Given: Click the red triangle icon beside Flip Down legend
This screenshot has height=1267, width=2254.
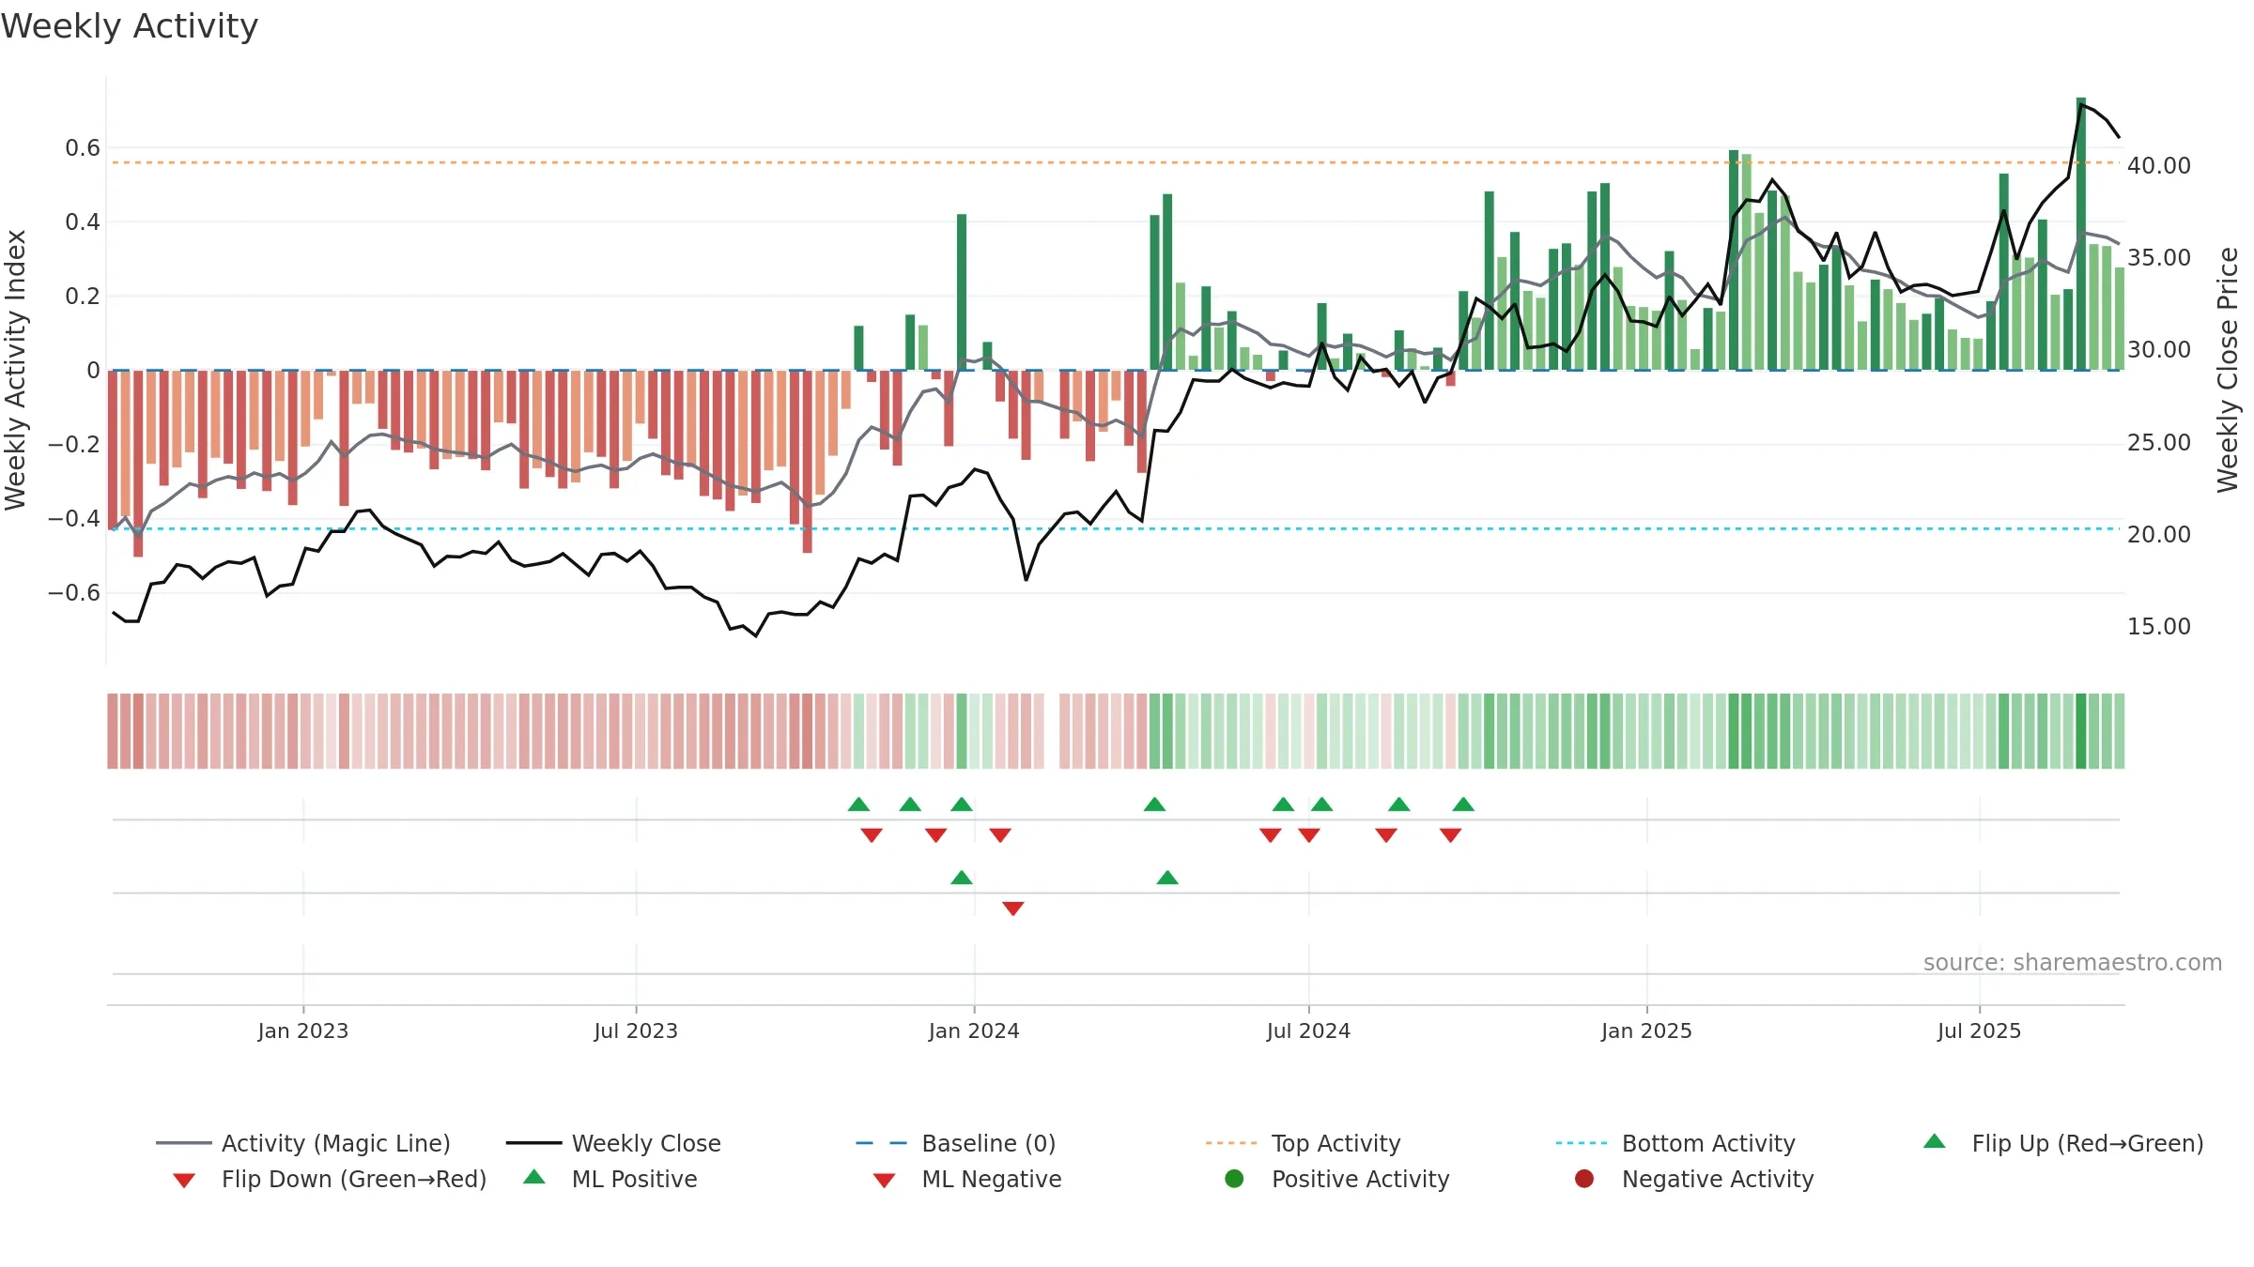Looking at the screenshot, I should coord(184,1181).
